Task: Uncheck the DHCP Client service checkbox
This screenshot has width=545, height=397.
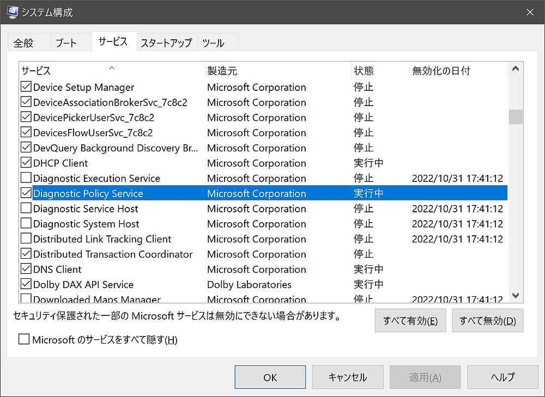Action: [x=26, y=163]
